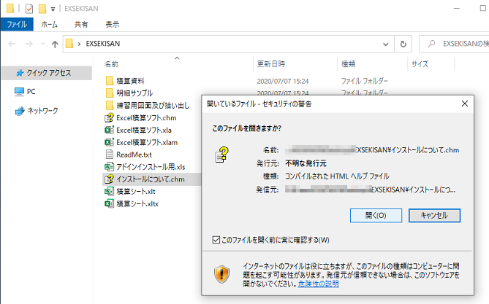The height and width of the screenshot is (304, 489).
Task: Click the ネットワーク icon in sidebar
Action: [20, 111]
